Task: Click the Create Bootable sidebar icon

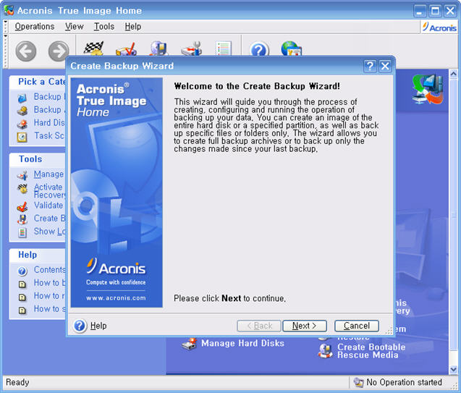Action: click(22, 219)
